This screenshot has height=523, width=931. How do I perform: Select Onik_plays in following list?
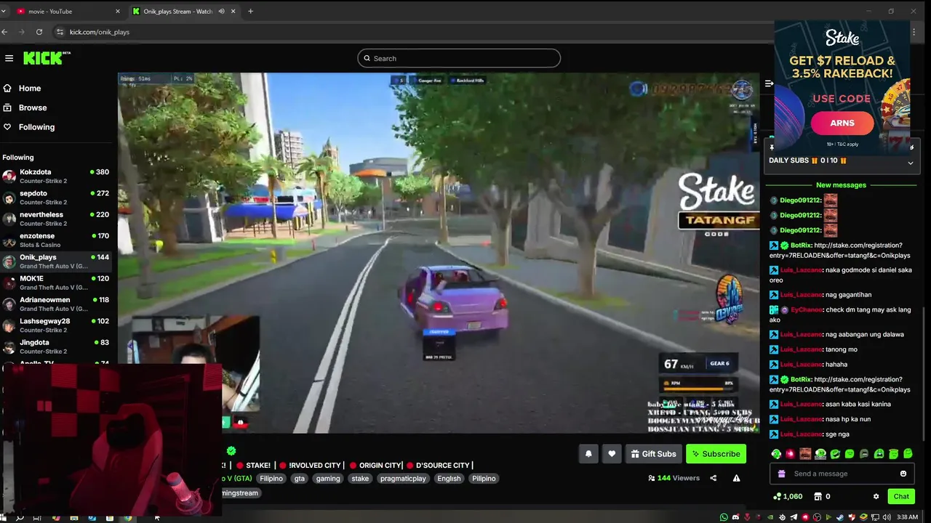tap(57, 261)
